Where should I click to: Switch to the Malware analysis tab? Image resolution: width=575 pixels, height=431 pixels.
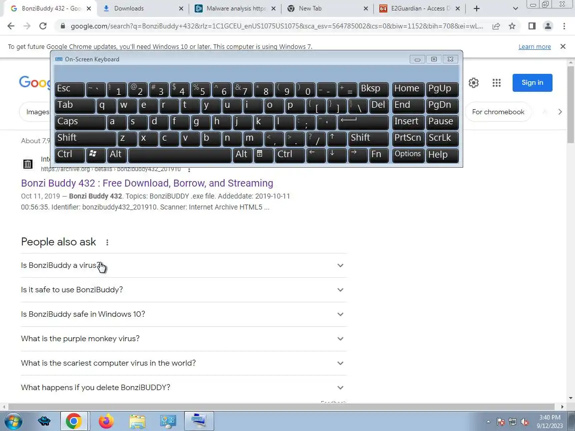235,8
